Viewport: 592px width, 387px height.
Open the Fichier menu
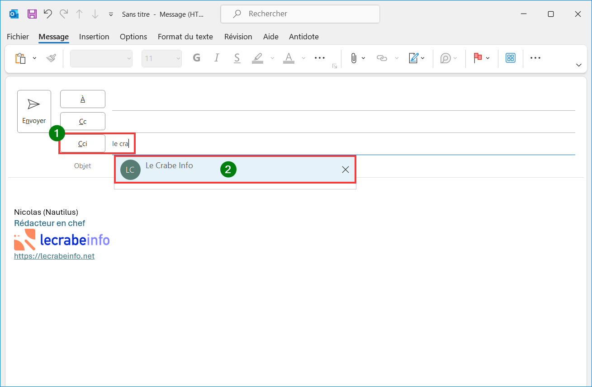pos(18,37)
